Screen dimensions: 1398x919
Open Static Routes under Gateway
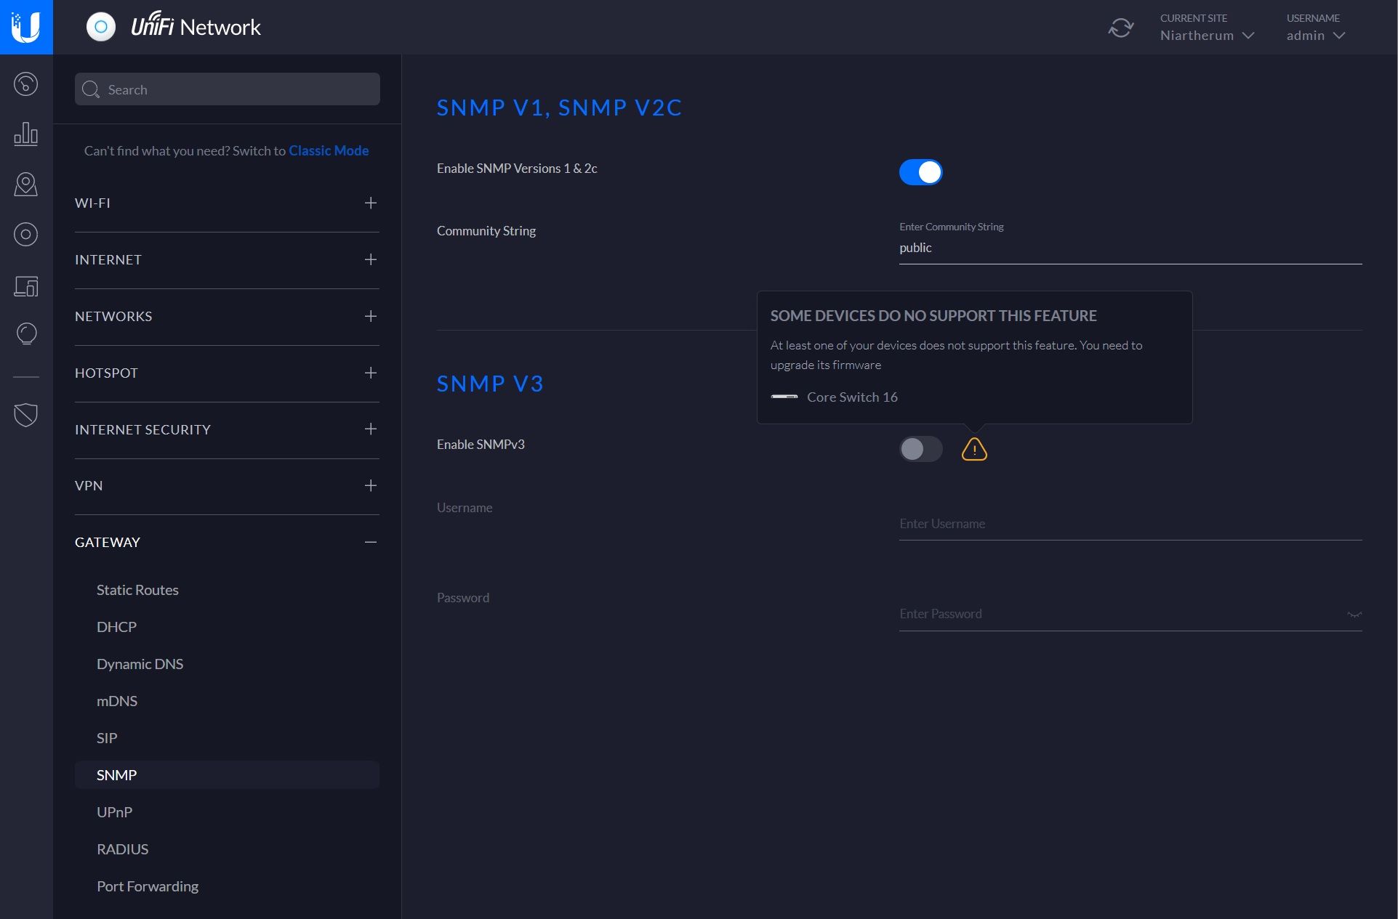(137, 588)
